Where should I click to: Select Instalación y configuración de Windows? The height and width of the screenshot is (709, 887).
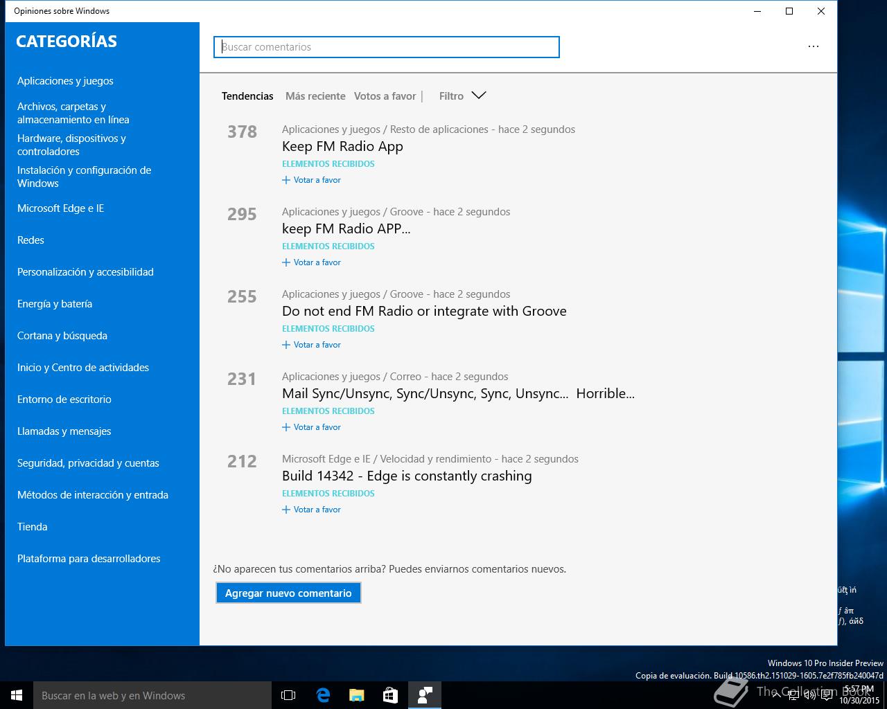point(84,177)
